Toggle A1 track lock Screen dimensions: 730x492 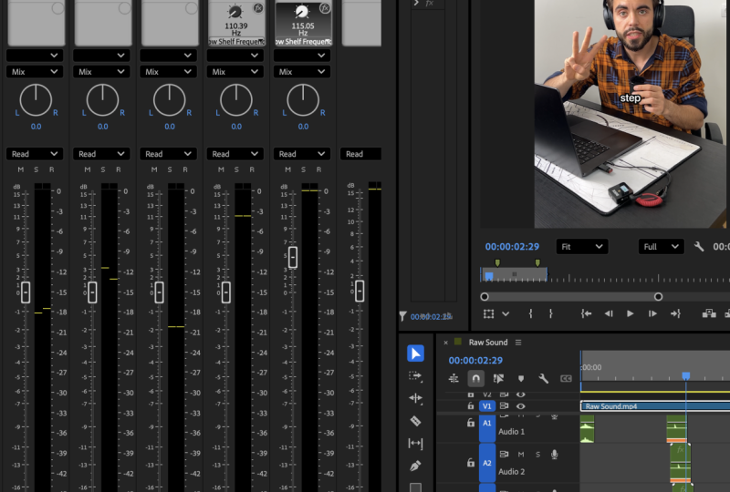(x=471, y=423)
